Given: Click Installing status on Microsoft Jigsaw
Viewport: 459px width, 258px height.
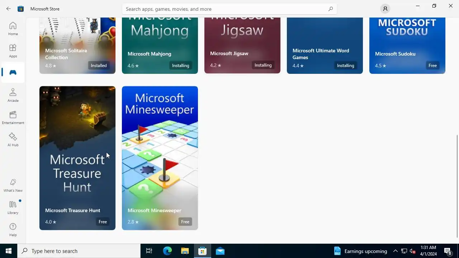Looking at the screenshot, I should 263,65.
